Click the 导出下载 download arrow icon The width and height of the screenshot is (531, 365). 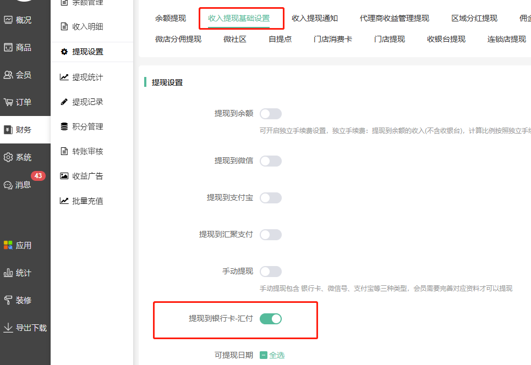point(8,328)
